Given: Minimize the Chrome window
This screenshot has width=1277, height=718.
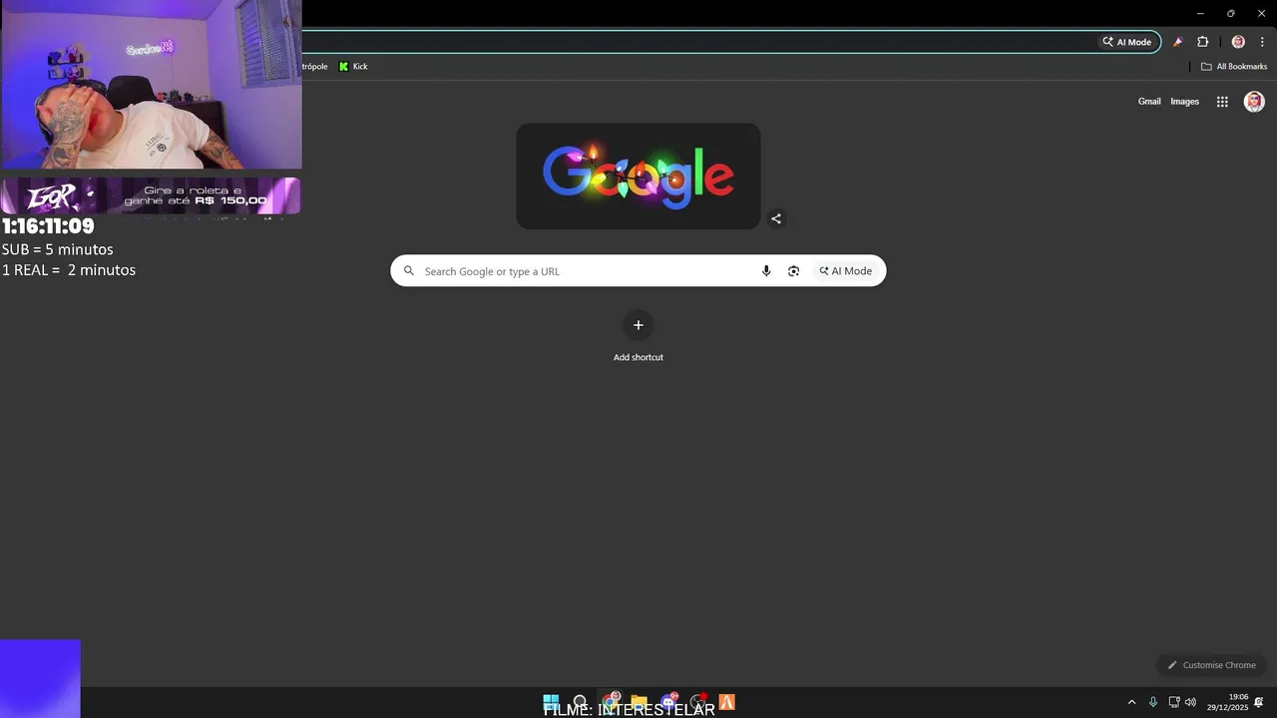Looking at the screenshot, I should tap(1200, 13).
